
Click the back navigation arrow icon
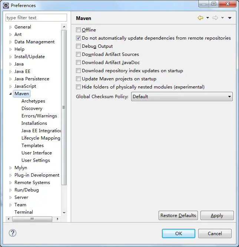click(x=200, y=18)
